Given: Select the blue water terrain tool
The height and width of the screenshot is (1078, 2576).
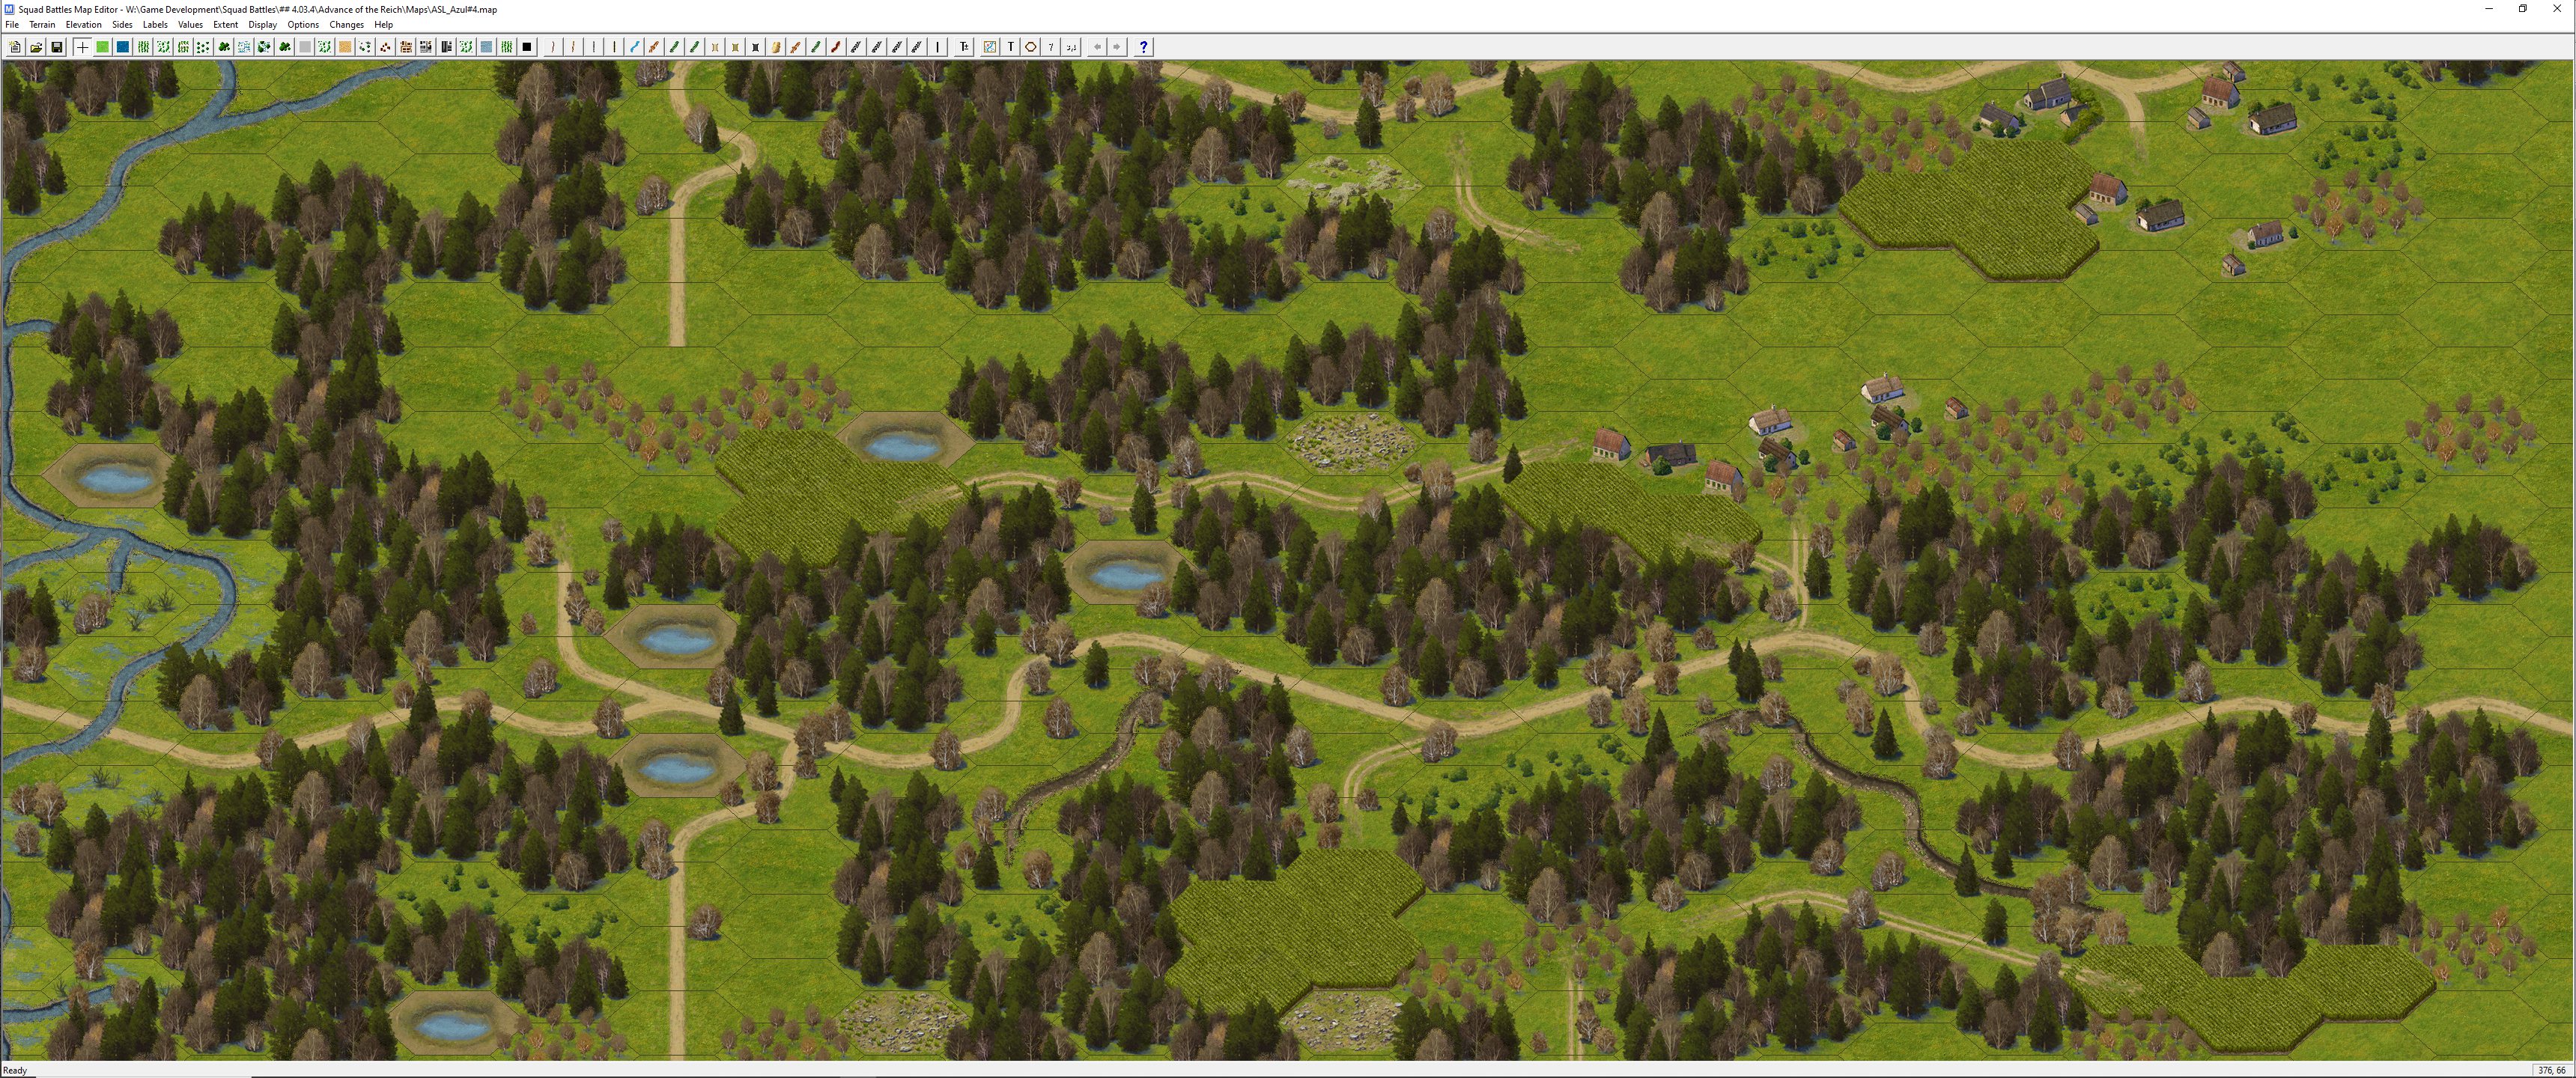Looking at the screenshot, I should pyautogui.click(x=123, y=47).
